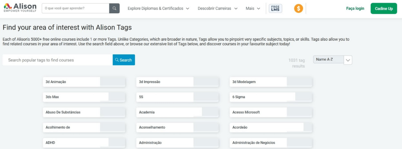Image resolution: width=402 pixels, height=149 pixels.
Task: Open the 3d Impressão tag
Action: tap(177, 82)
